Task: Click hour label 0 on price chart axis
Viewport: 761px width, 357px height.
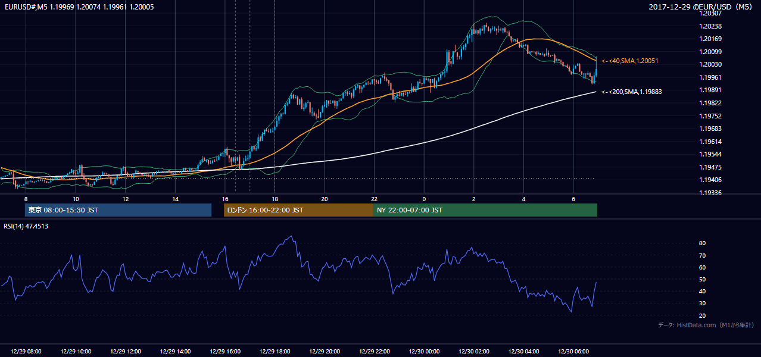Action: 424,199
